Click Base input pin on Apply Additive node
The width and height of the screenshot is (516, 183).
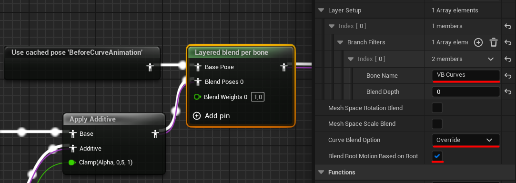coord(73,133)
